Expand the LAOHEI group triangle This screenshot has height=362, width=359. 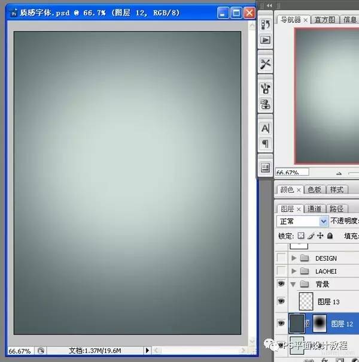point(294,271)
